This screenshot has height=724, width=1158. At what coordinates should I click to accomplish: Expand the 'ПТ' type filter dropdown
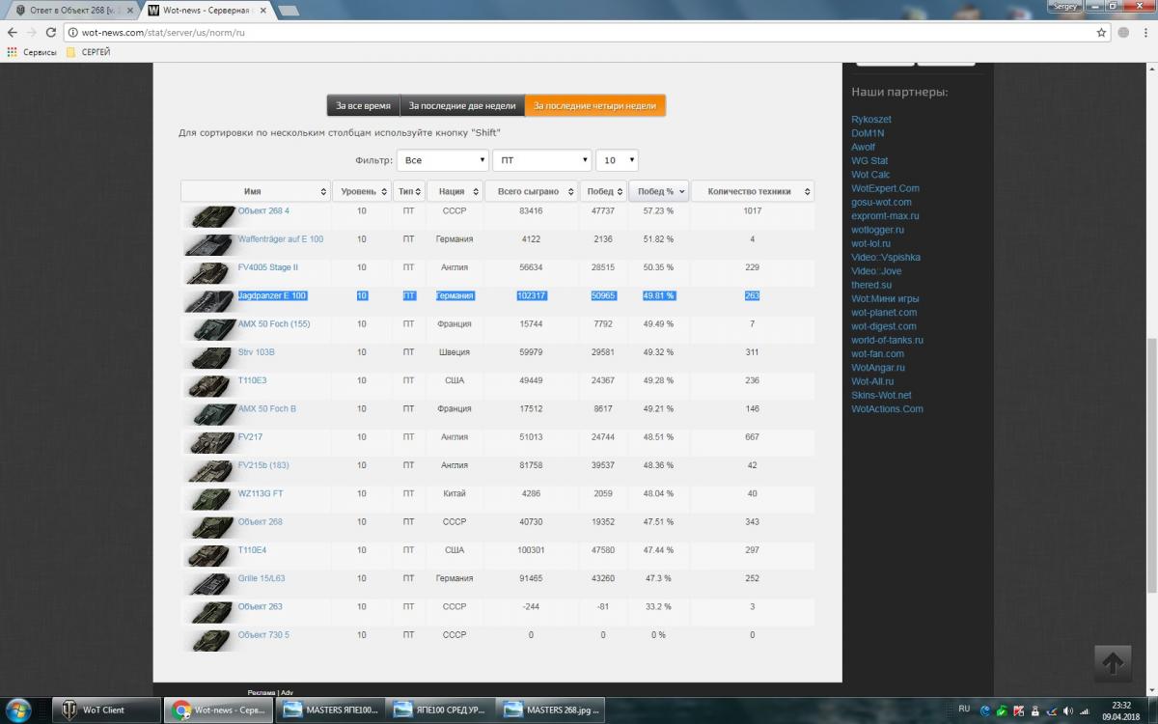click(x=542, y=160)
